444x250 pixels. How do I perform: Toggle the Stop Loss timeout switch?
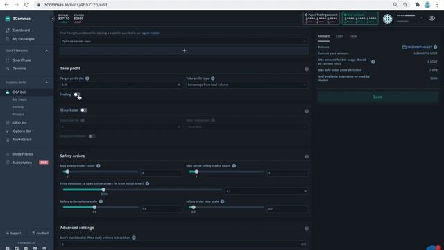pyautogui.click(x=92, y=136)
